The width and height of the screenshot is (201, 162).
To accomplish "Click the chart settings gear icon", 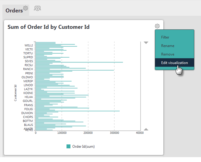I will point(157,26).
